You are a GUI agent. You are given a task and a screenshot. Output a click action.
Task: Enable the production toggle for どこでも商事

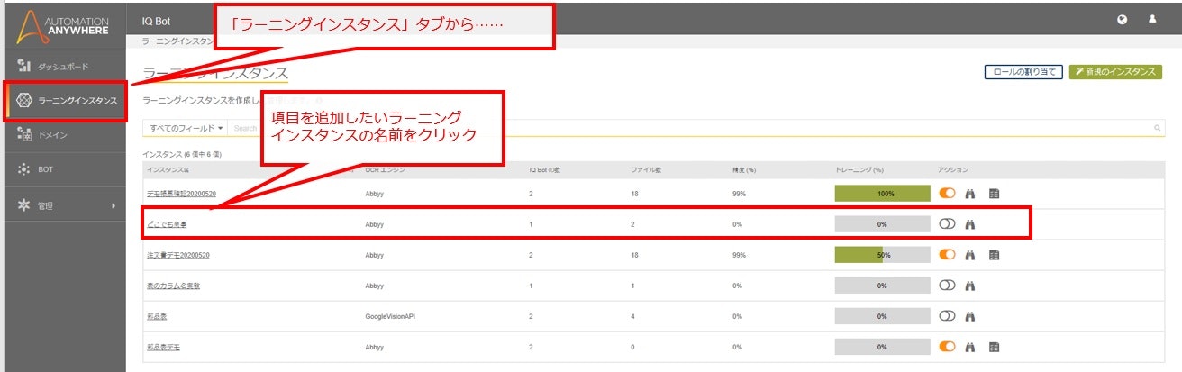click(947, 224)
